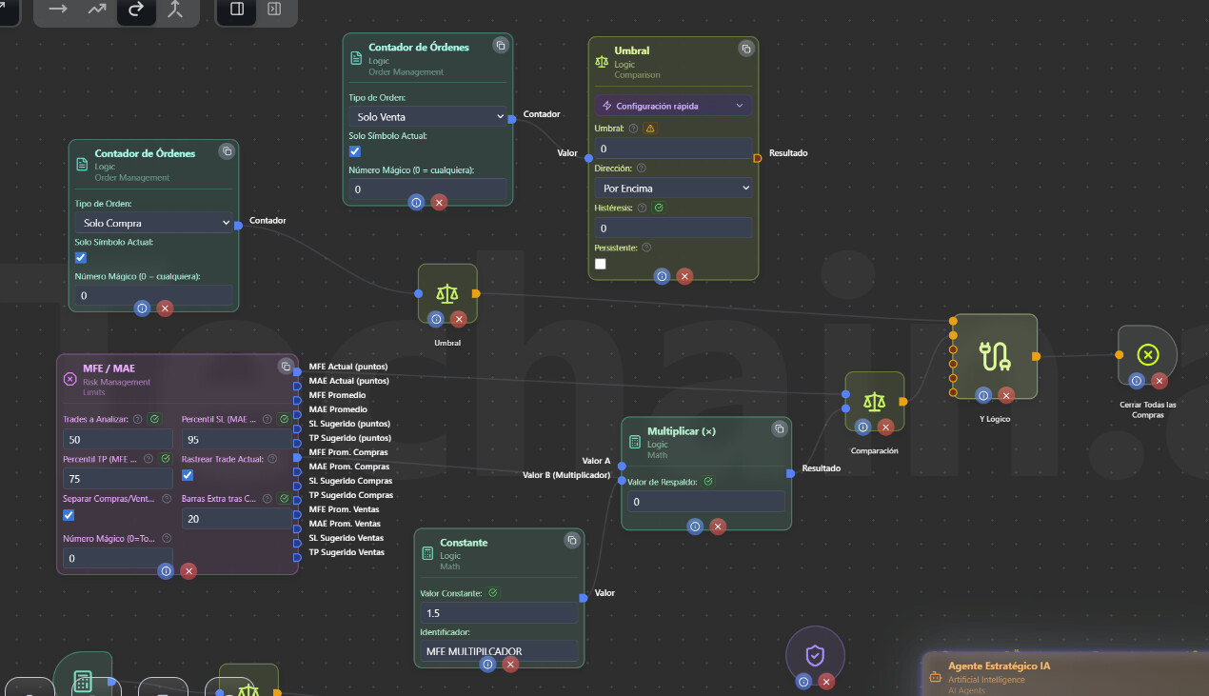Click the Y Lógico node plug icon

click(x=995, y=356)
